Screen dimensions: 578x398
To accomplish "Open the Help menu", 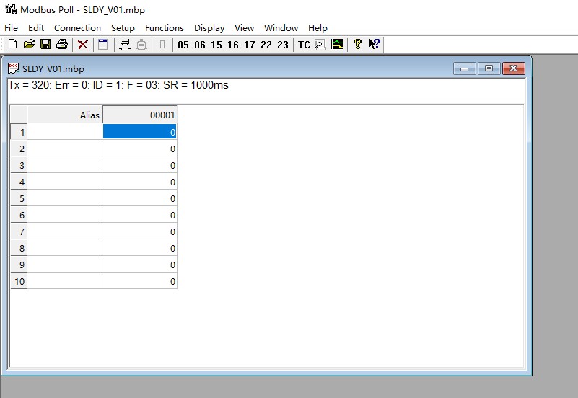I will [x=318, y=28].
